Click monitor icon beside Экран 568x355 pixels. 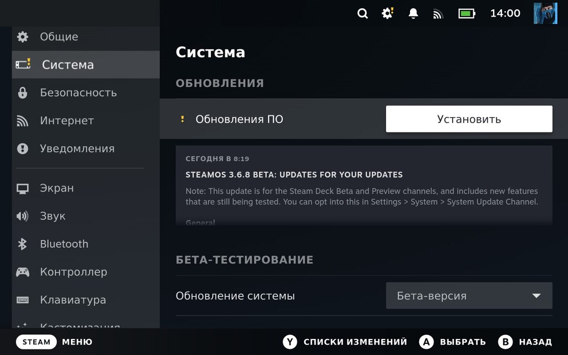point(22,189)
